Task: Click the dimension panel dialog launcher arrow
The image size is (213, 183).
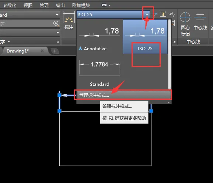Action: (x=175, y=41)
